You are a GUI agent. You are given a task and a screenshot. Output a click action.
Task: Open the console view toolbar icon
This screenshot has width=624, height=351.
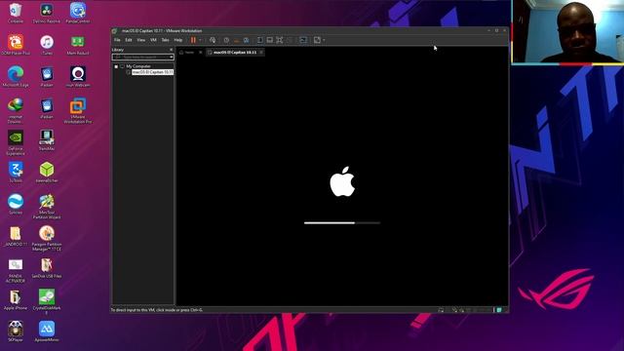click(x=303, y=40)
